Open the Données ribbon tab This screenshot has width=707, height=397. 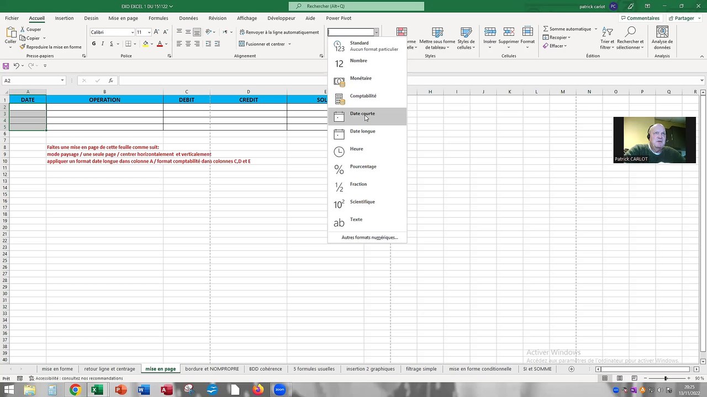pyautogui.click(x=188, y=18)
